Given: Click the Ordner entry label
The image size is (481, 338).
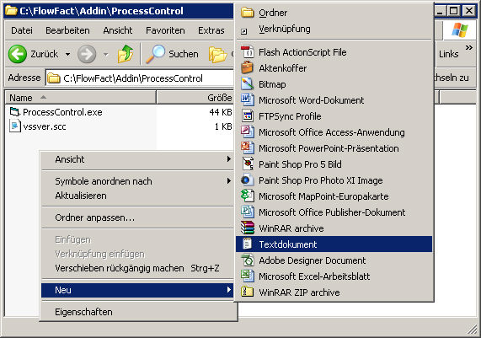Looking at the screenshot, I should pyautogui.click(x=273, y=13).
